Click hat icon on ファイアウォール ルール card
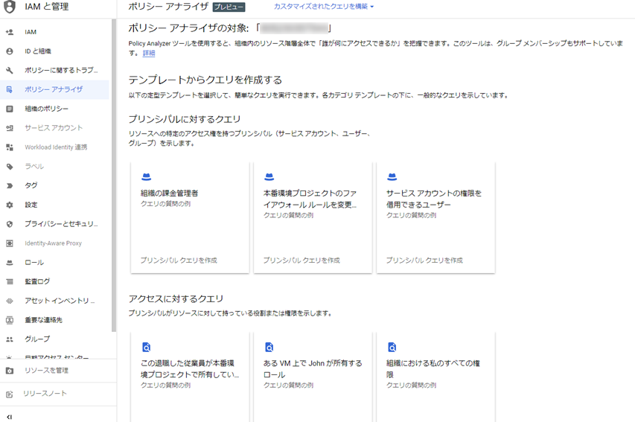 (269, 177)
